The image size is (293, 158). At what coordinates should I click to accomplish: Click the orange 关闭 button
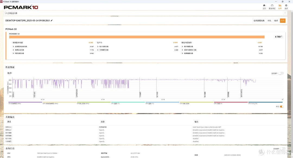click(x=282, y=21)
